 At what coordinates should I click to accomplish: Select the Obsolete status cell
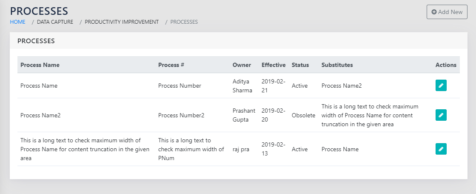[303, 115]
